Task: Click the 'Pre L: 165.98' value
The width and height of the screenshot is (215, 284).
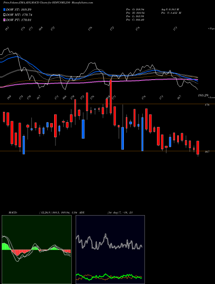Action: click(135, 16)
